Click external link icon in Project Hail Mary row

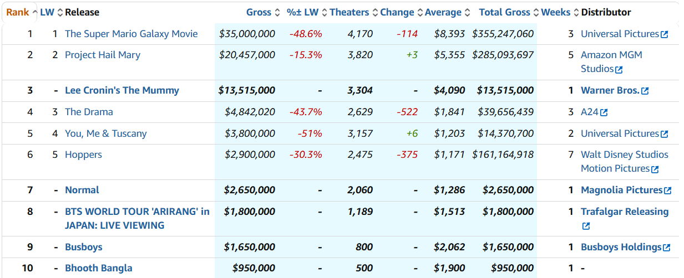click(x=619, y=70)
